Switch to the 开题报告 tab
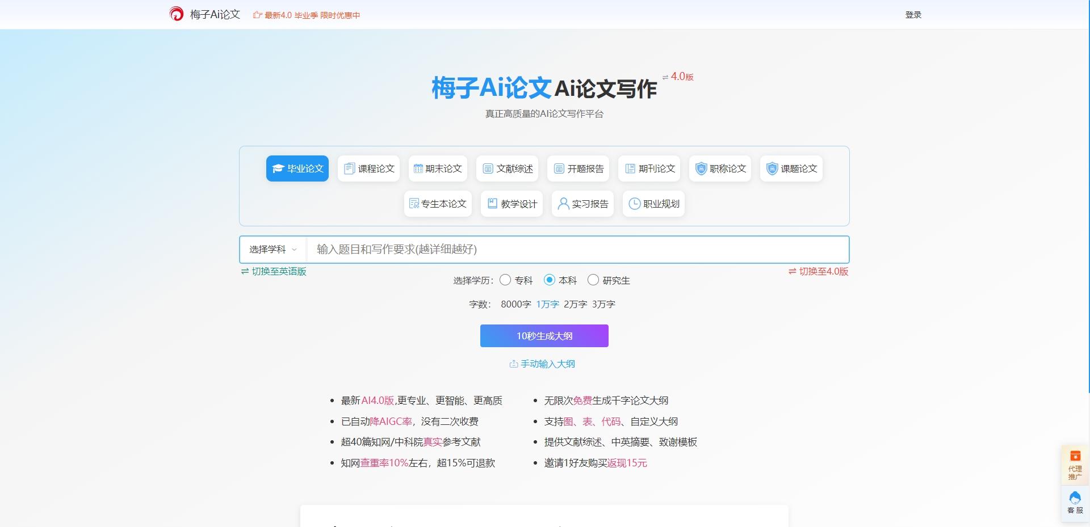The image size is (1090, 527). (578, 168)
